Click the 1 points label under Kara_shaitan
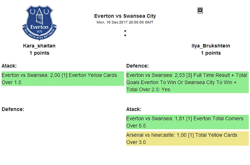This screenshot has height=165, width=250. point(39,53)
